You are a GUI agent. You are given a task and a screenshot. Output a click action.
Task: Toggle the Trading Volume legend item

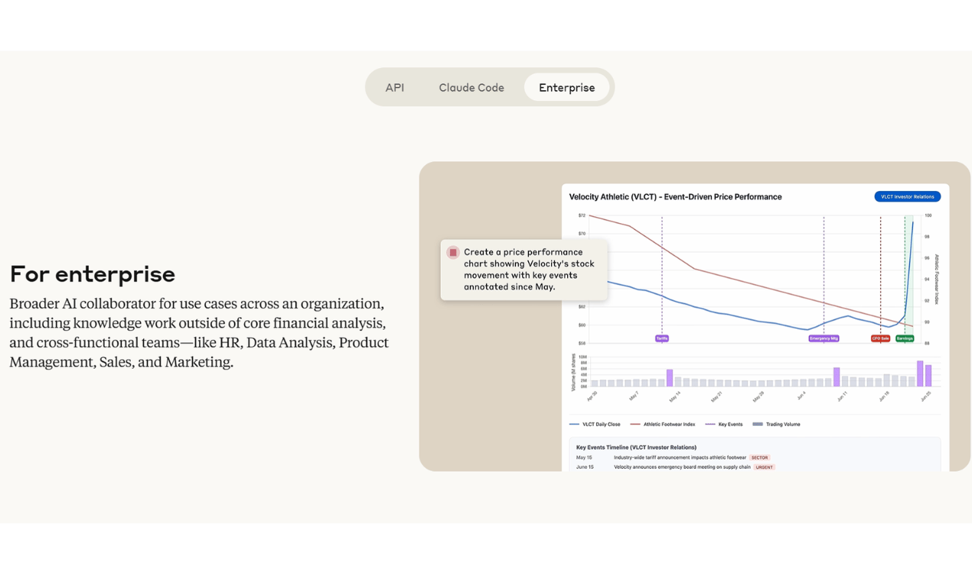pyautogui.click(x=776, y=424)
